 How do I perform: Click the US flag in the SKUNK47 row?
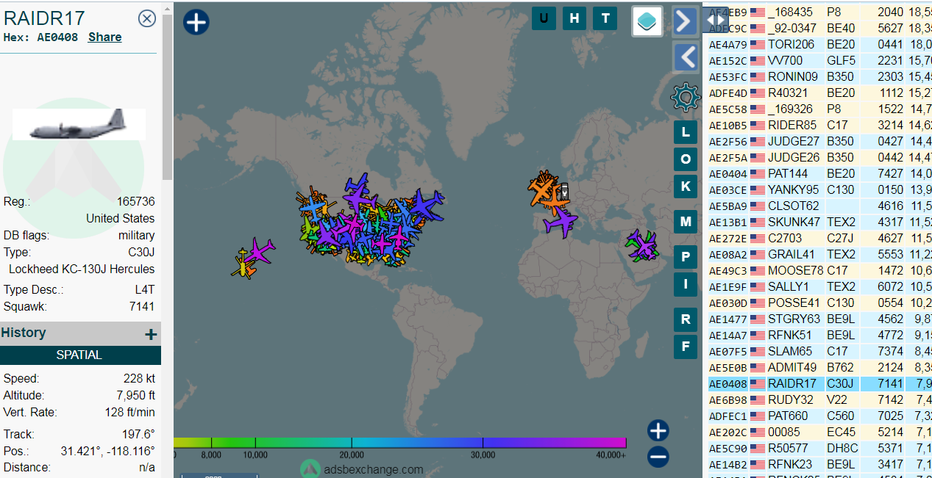click(757, 222)
